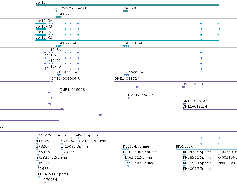Screen dimensions: 237x184
Task: Click the DME1-015O22 clone label
Action: click(140, 95)
